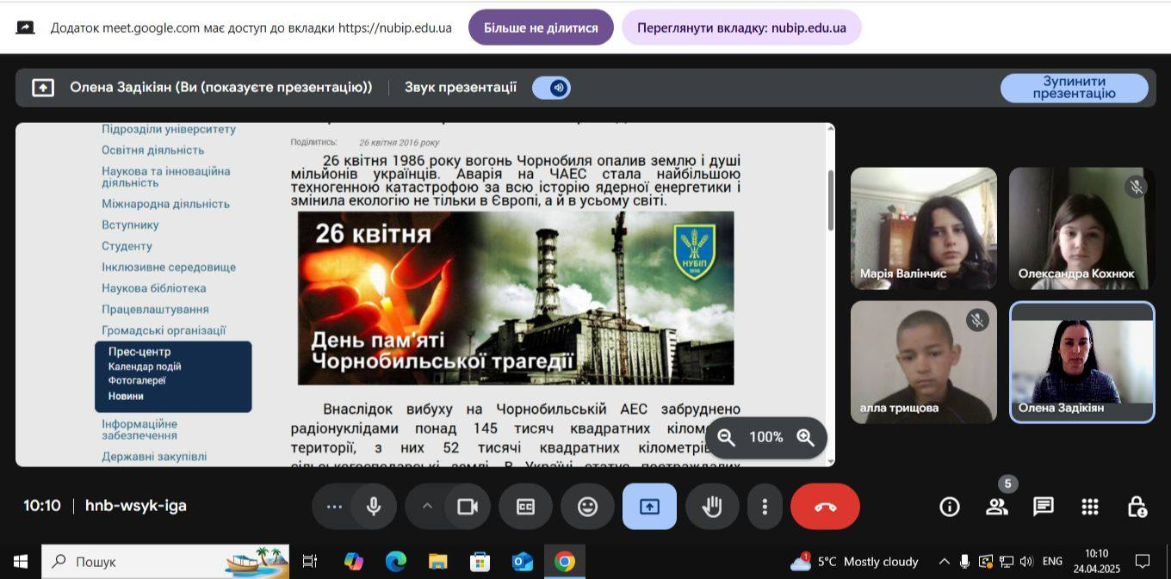Open Календар подій submenu item

(145, 366)
